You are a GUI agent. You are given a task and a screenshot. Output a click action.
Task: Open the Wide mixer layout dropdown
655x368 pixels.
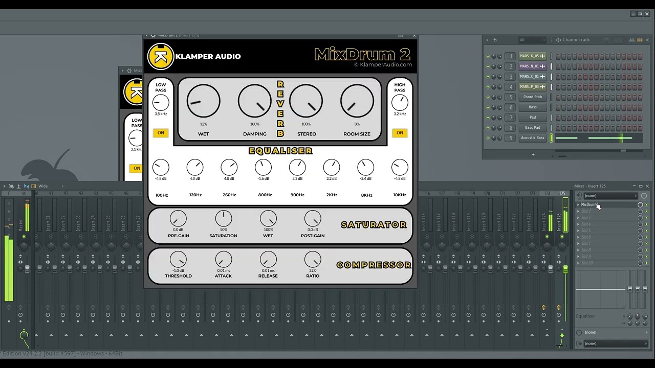point(50,186)
